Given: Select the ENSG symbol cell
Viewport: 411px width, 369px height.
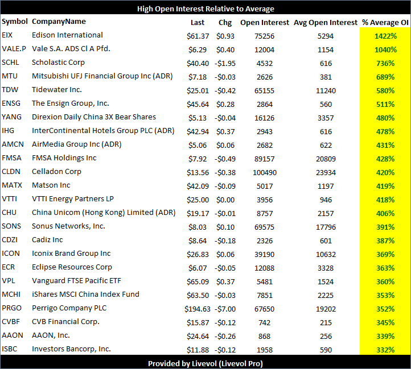Looking at the screenshot, I should click(x=11, y=103).
